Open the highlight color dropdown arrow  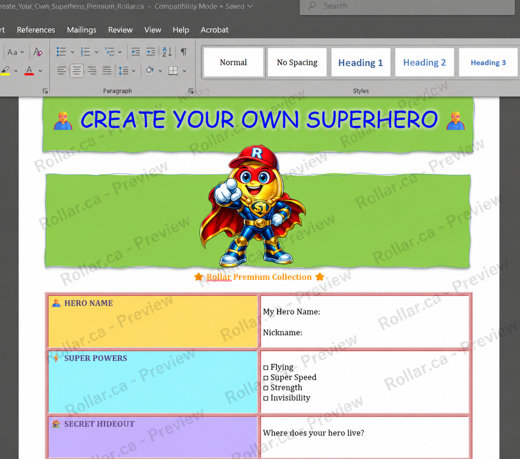point(16,71)
